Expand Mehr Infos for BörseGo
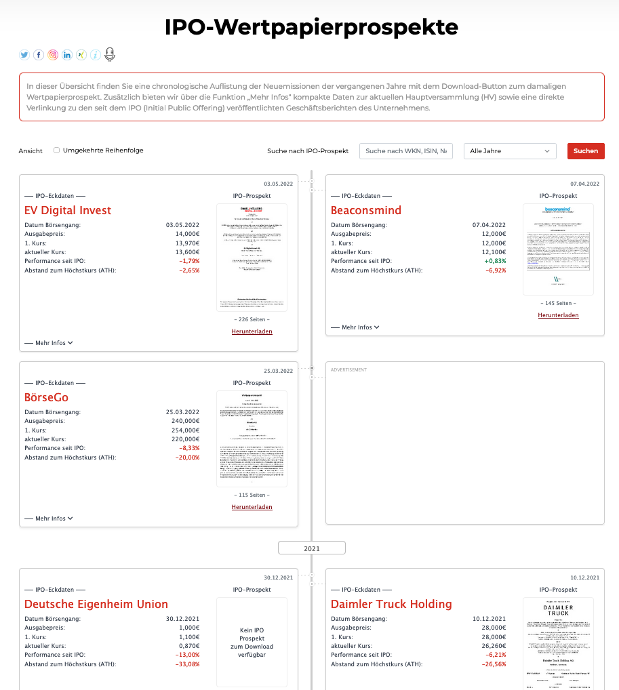 tap(49, 519)
